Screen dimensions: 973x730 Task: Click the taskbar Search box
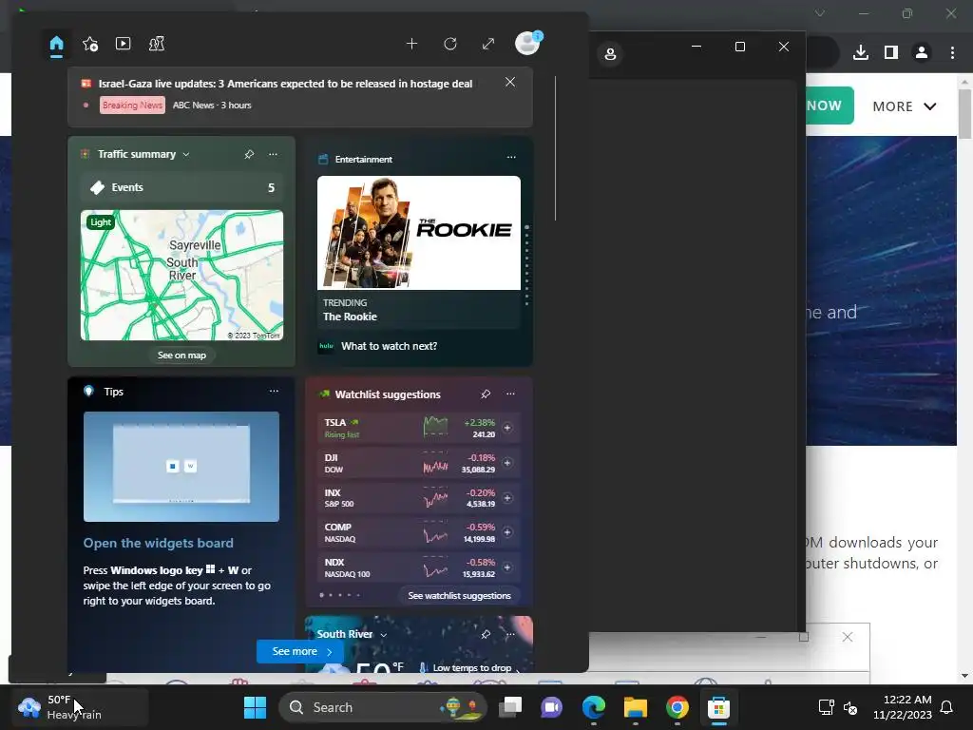pyautogui.click(x=382, y=707)
